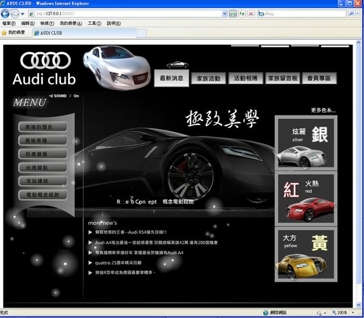Click the address bar URL field
This screenshot has width=364, height=318.
click(x=125, y=14)
